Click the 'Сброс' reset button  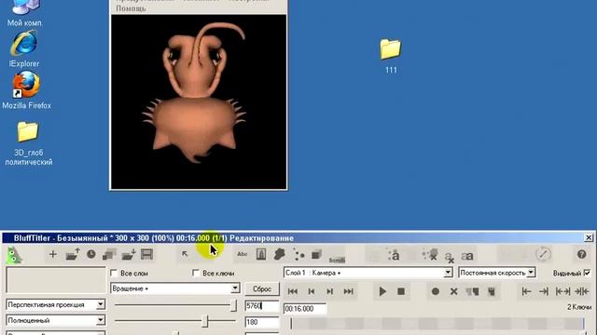262,288
